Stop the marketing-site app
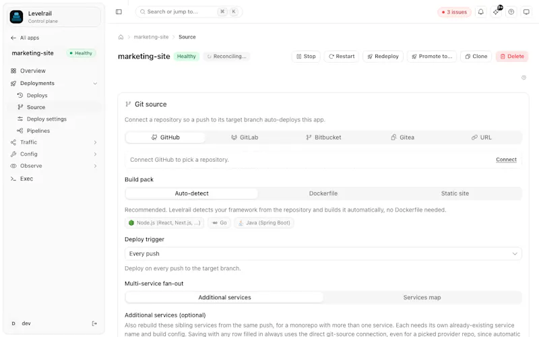 click(x=306, y=57)
